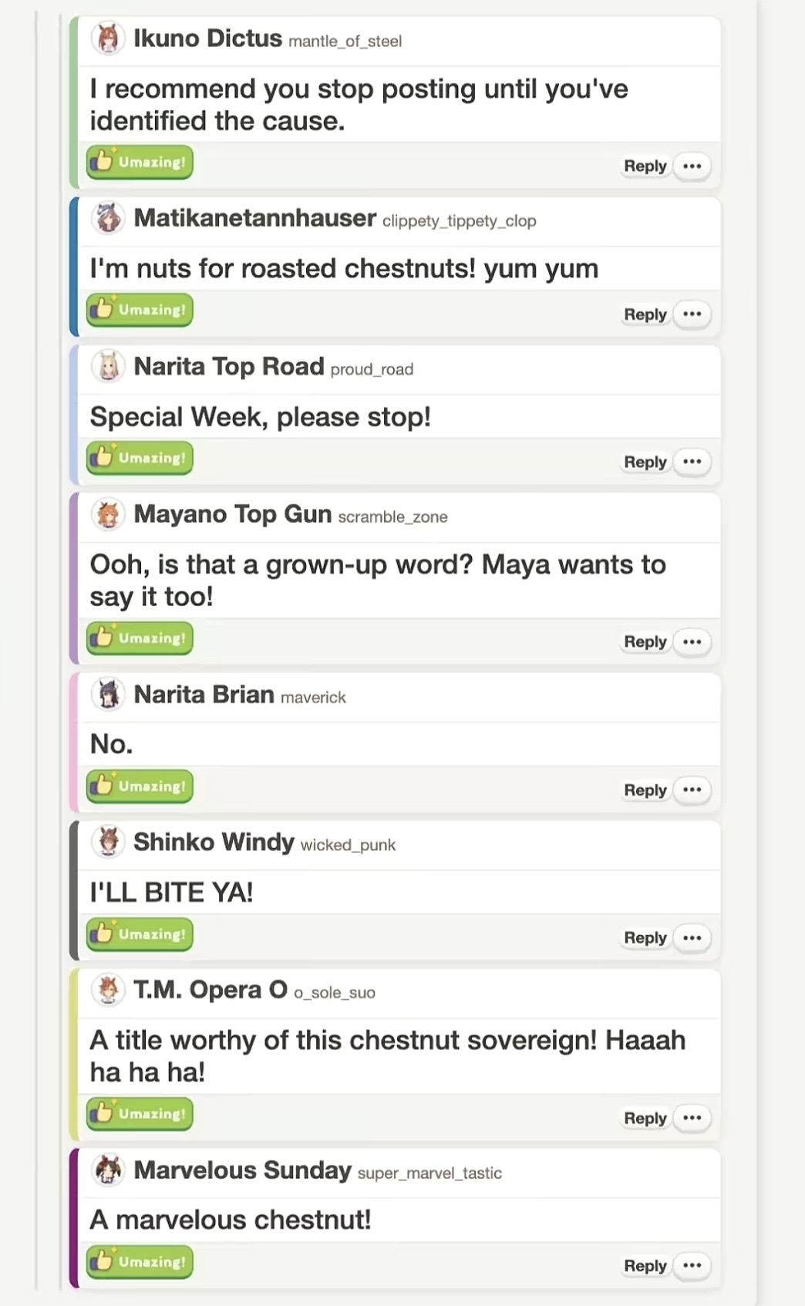Click T.M. Opera O's avatar
The height and width of the screenshot is (1306, 805).
tap(108, 990)
